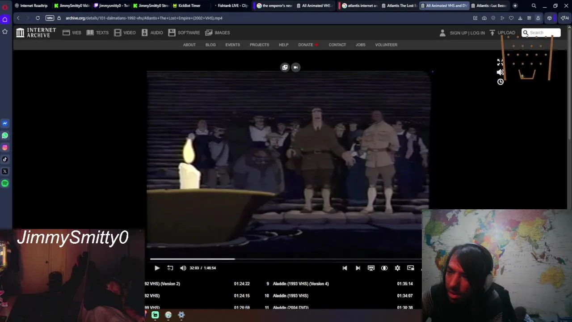The width and height of the screenshot is (572, 322).
Task: Skip to next playlist item
Action: tap(357, 268)
